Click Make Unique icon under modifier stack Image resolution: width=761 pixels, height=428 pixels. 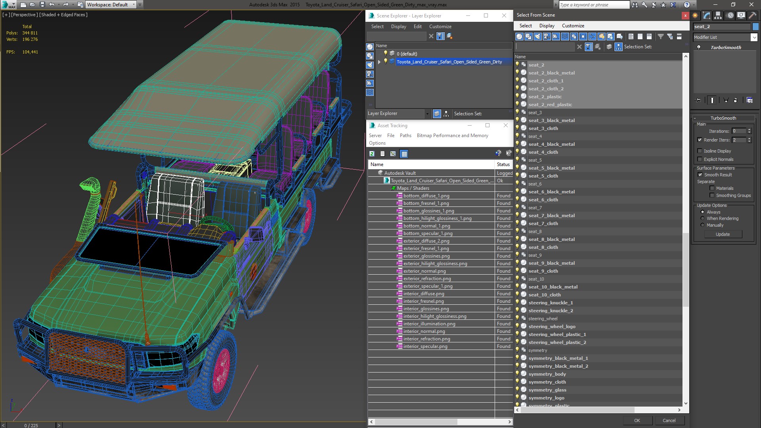(726, 100)
